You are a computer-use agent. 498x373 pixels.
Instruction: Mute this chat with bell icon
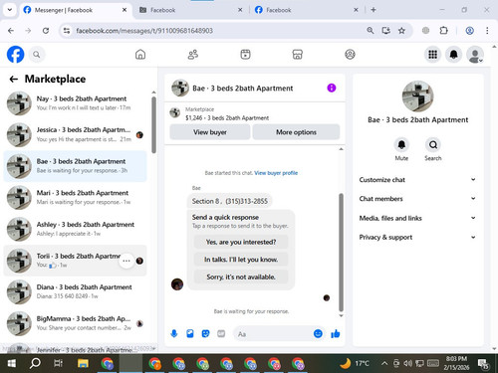(401, 144)
